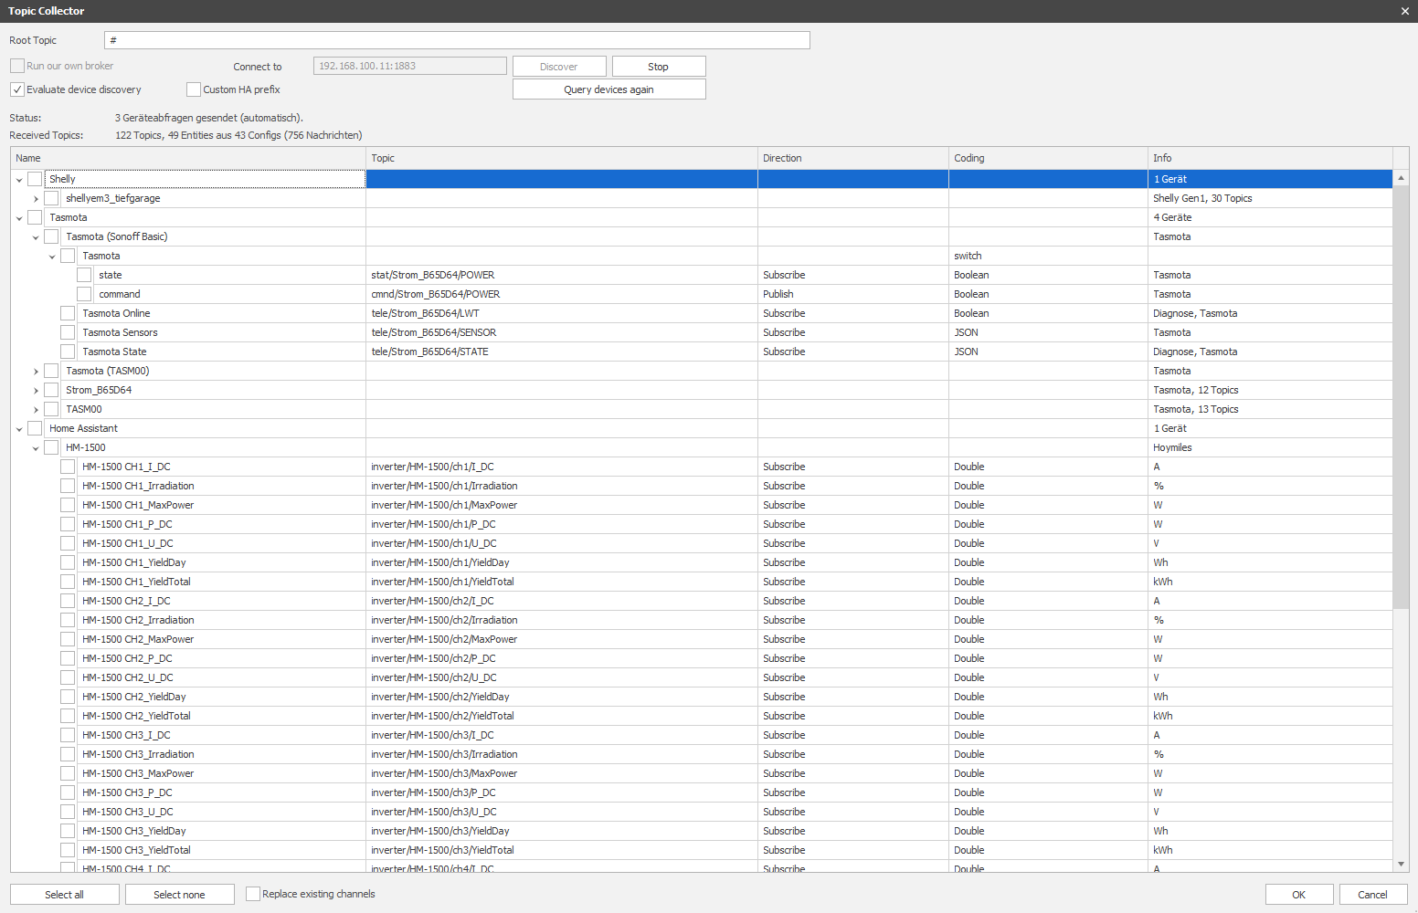Collapse the Shelly tree node
This screenshot has height=913, width=1418.
(x=19, y=180)
